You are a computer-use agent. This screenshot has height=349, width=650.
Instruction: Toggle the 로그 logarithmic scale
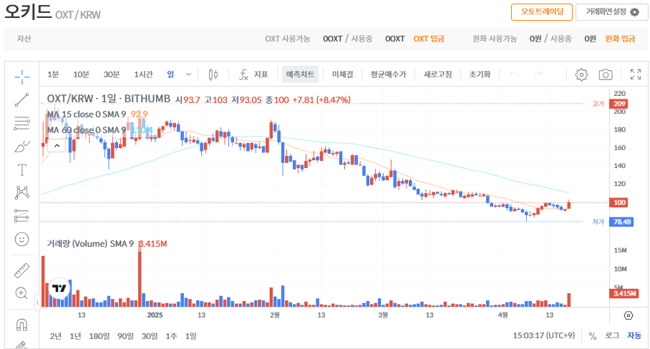click(612, 335)
